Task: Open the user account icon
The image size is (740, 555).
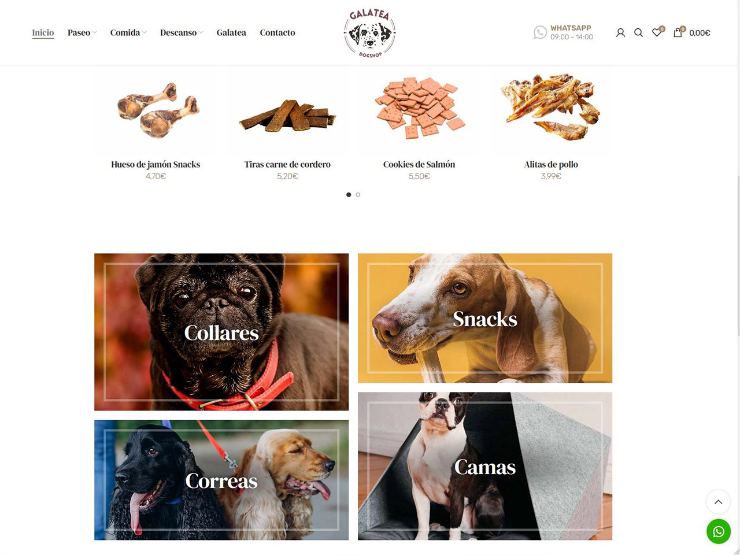Action: (x=620, y=33)
